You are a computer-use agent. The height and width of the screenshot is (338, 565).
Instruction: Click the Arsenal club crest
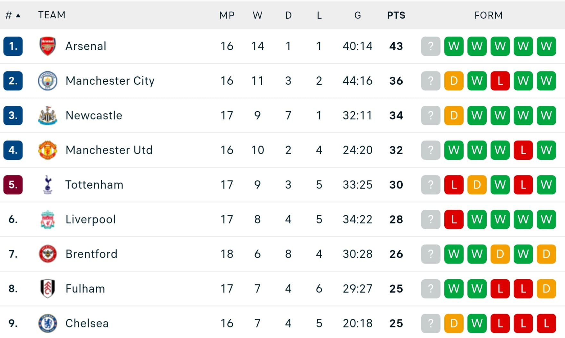(47, 46)
